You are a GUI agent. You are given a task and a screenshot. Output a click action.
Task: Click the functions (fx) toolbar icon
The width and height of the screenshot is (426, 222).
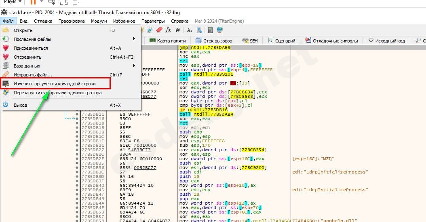(169, 30)
